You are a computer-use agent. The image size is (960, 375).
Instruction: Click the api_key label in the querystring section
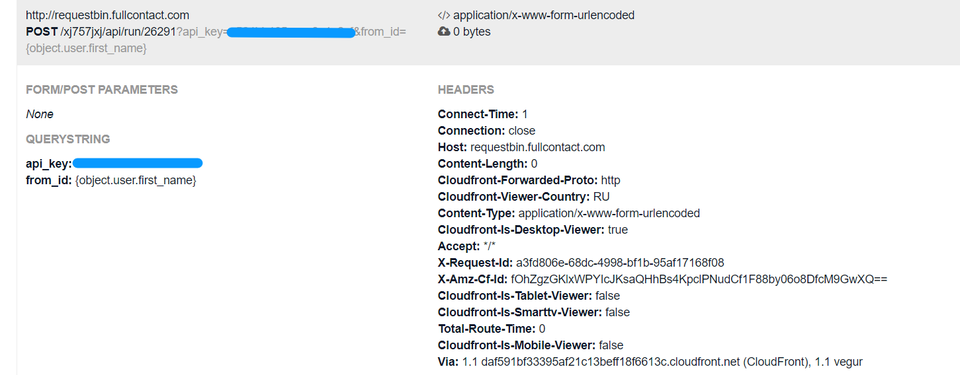[48, 164]
